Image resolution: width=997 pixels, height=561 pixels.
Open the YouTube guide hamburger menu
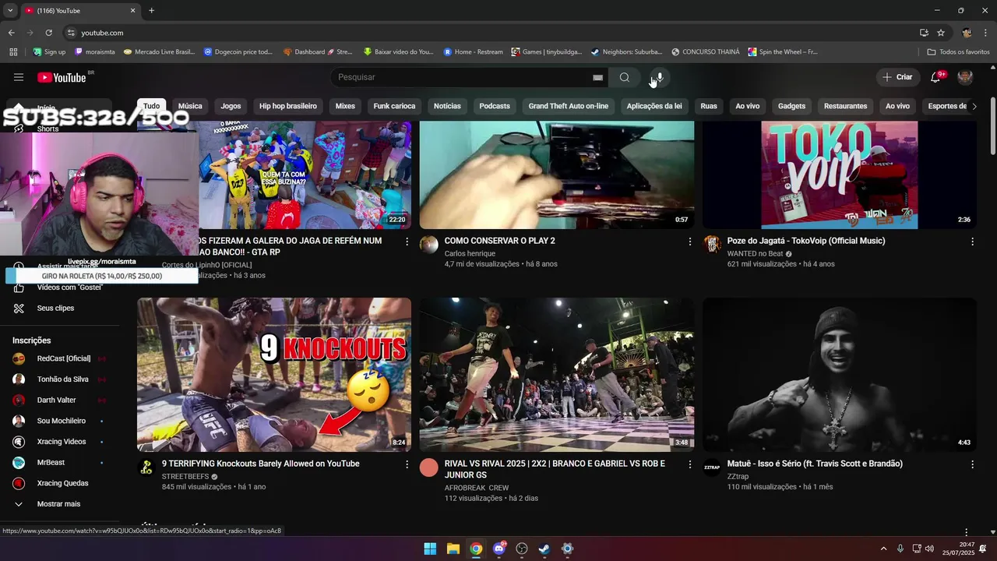tap(19, 77)
